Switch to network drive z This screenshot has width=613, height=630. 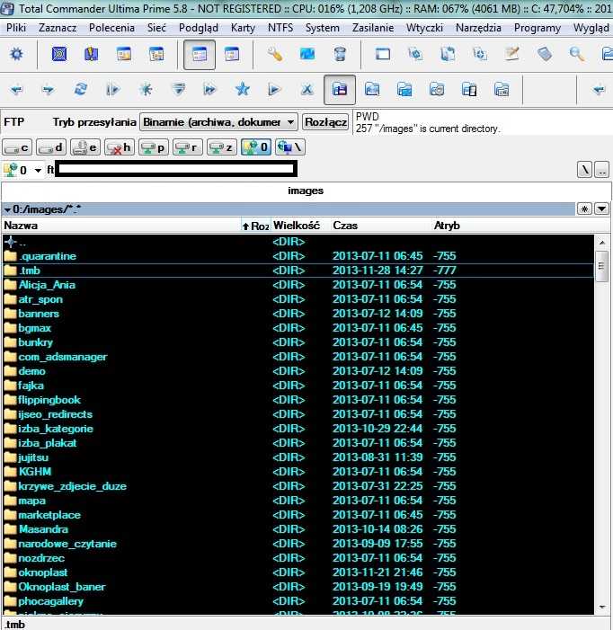pos(222,147)
